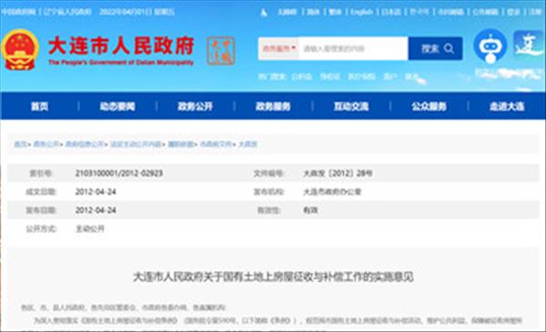The image size is (546, 332).
Task: Open the 政务服务 search category dropdown
Action: coord(279,48)
